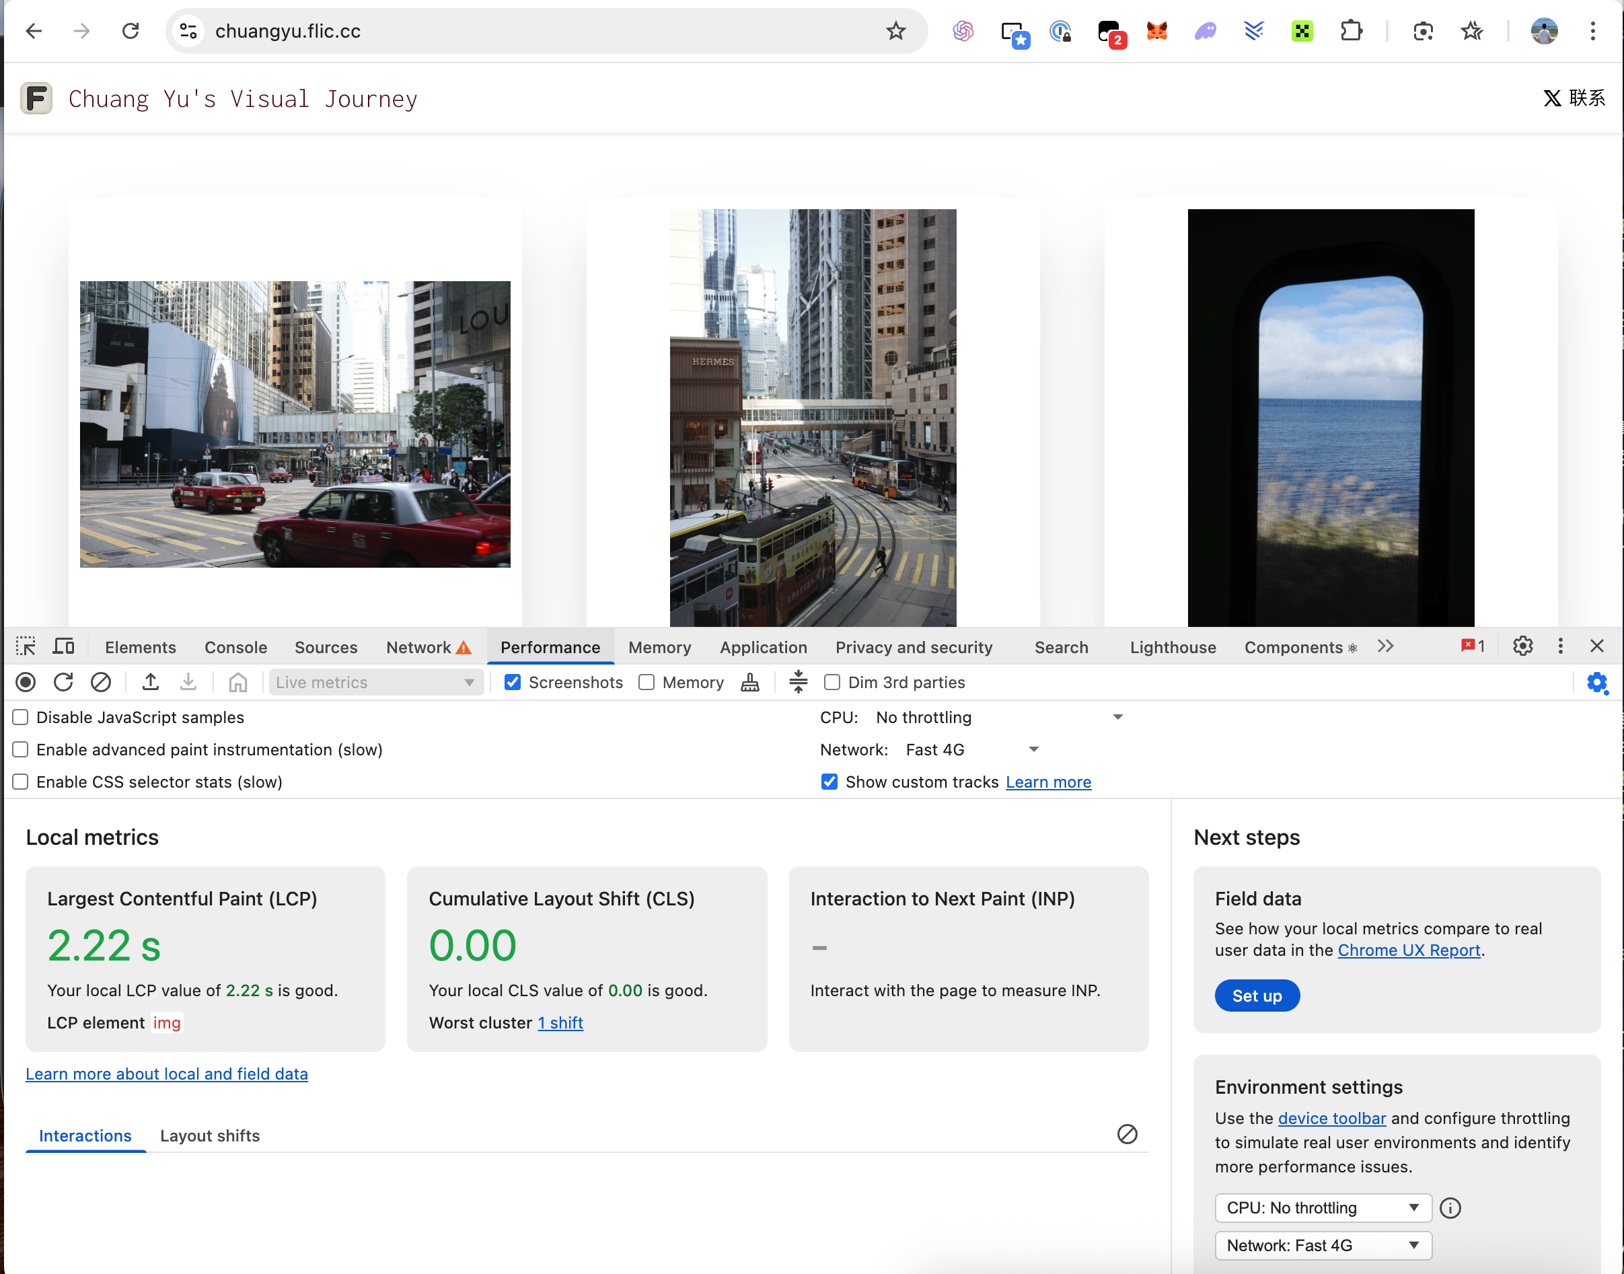Click the clear recording icon
Viewport: 1624px width, 1274px height.
click(x=101, y=683)
